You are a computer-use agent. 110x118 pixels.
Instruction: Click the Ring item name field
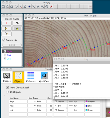(x=18, y=106)
